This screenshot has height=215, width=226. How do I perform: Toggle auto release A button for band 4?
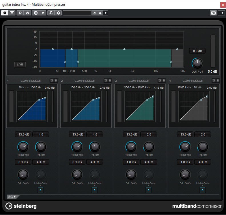pos(203,190)
